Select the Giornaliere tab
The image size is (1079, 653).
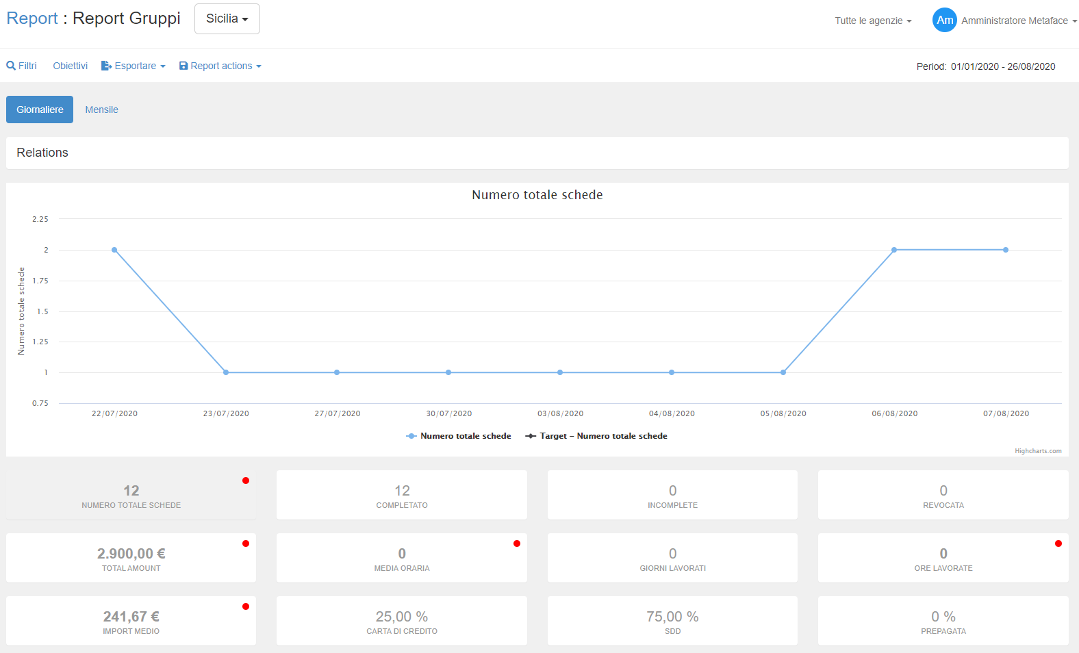(40, 110)
